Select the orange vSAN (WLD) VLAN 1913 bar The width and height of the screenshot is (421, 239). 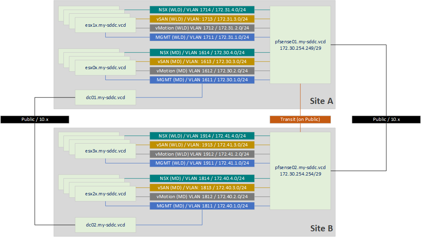202,145
